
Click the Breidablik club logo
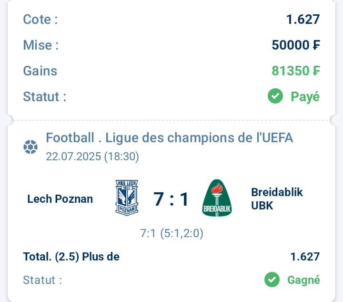click(217, 198)
